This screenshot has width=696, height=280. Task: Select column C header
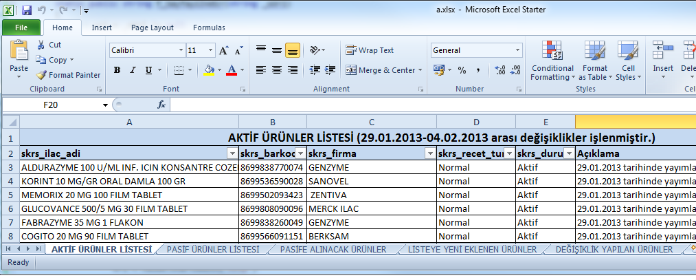click(372, 122)
